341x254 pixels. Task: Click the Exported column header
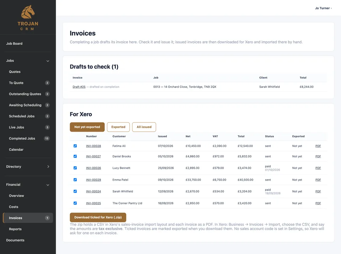click(298, 136)
